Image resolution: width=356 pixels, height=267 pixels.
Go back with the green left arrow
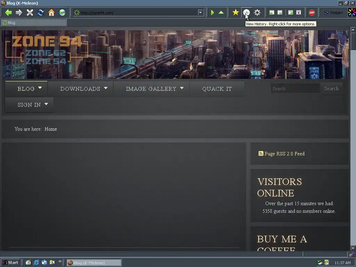(x=8, y=13)
